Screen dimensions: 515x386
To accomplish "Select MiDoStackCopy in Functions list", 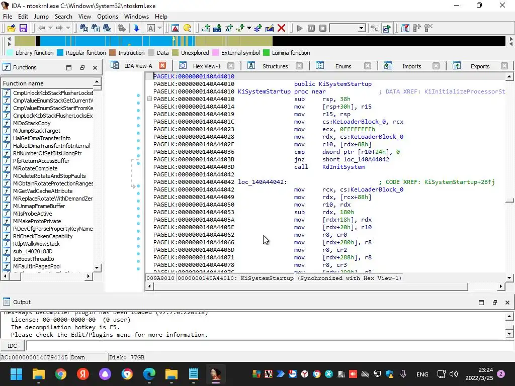I will pyautogui.click(x=32, y=123).
